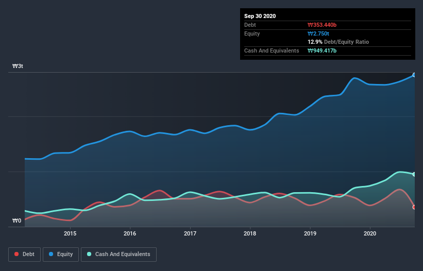The width and height of the screenshot is (423, 271).
Task: Click the 2019 axis label
Action: tap(310, 233)
